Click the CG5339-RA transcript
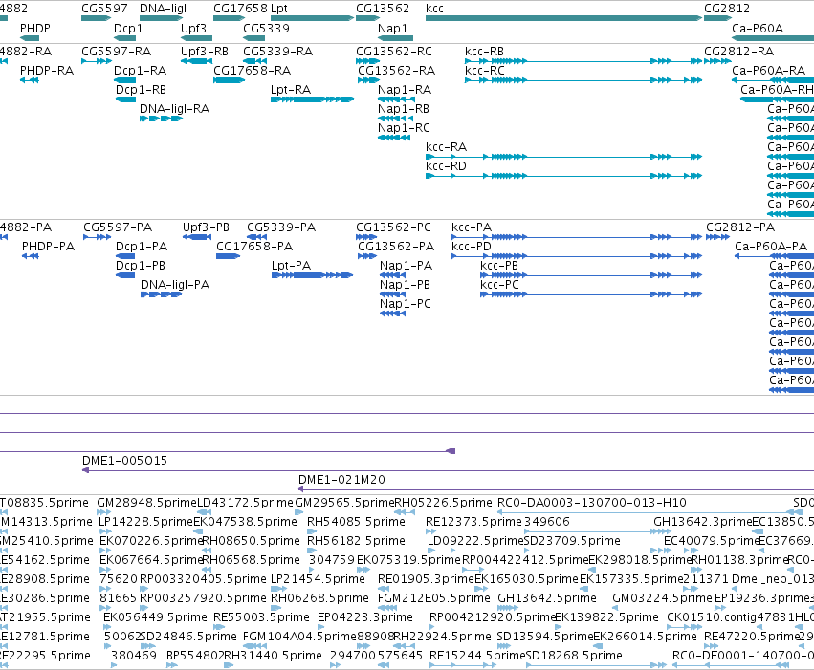The width and height of the screenshot is (814, 670). pyautogui.click(x=254, y=61)
